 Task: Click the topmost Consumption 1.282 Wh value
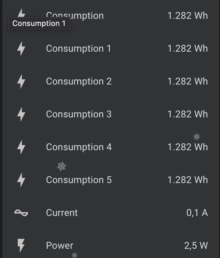187,16
